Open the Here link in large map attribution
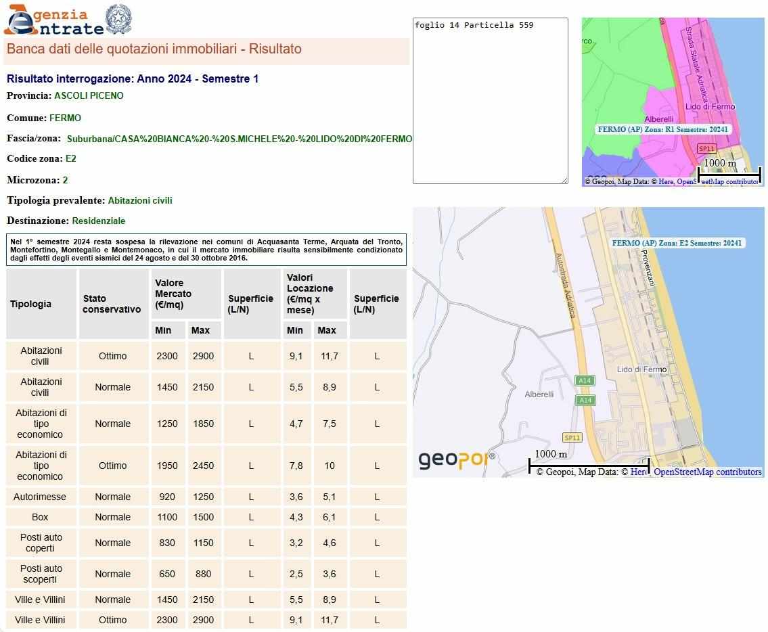The width and height of the screenshot is (768, 632). click(x=639, y=472)
